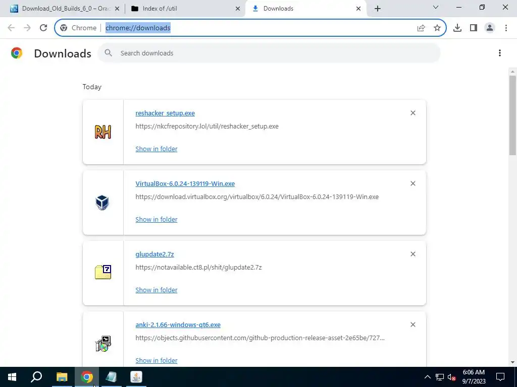
Task: Click the site info icon beside Chrome label
Action: click(x=64, y=28)
